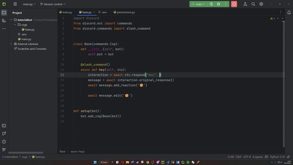This screenshot has width=293, height=165.
Task: Click the Project panel header title
Action: tap(17, 13)
